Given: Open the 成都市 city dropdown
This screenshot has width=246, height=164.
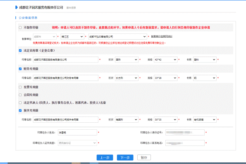Looking at the screenshot, I should [45, 37].
